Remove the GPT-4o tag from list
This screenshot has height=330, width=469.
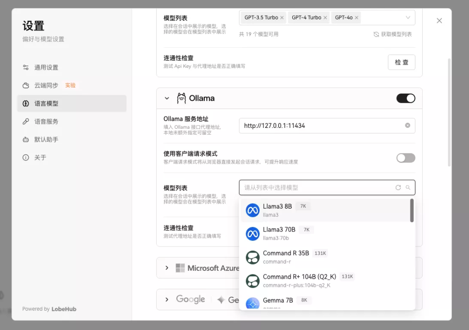(x=356, y=18)
